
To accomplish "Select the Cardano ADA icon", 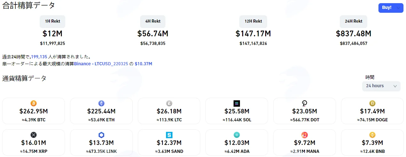I will coord(237,135).
